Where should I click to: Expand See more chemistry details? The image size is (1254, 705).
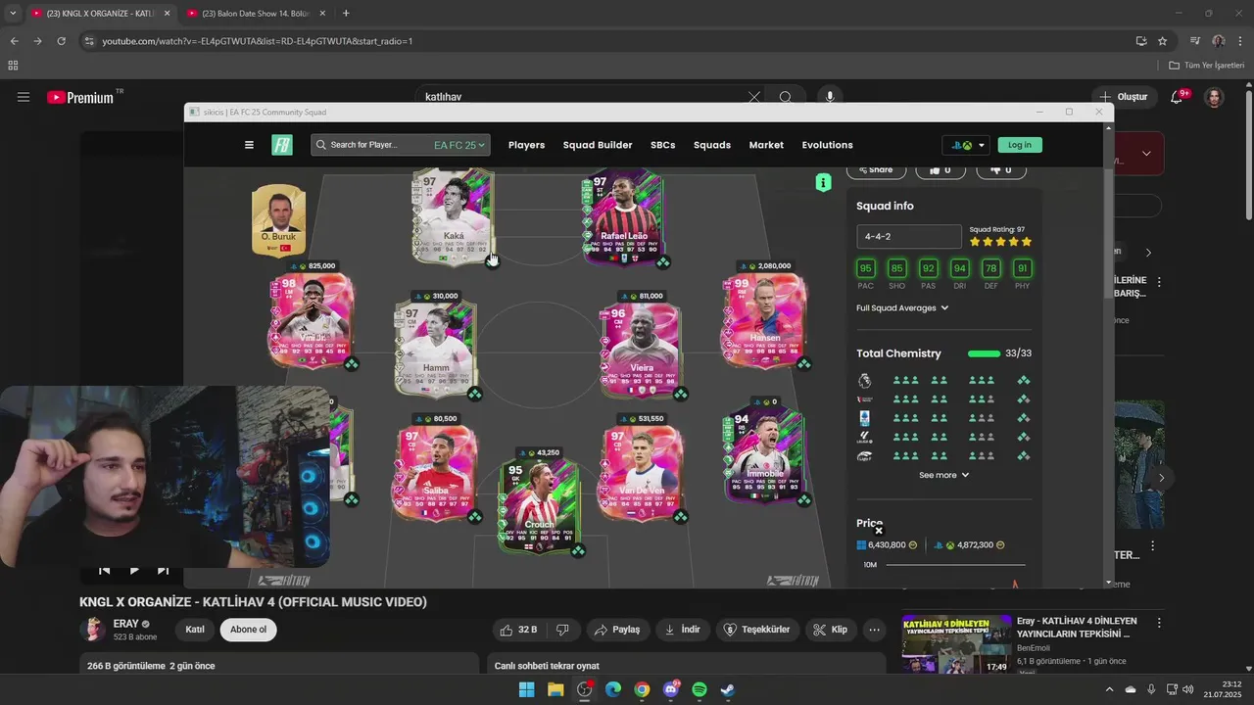pos(943,475)
